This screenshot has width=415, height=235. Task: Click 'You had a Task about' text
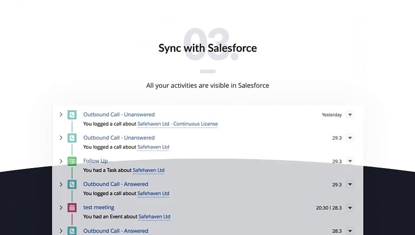[x=107, y=170]
